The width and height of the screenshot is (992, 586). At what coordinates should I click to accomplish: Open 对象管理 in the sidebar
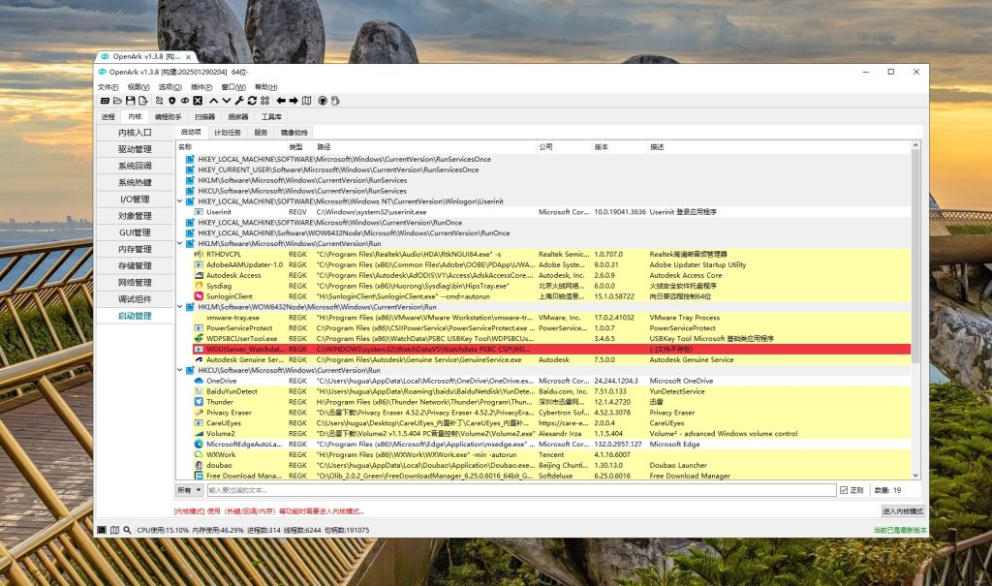[x=135, y=215]
